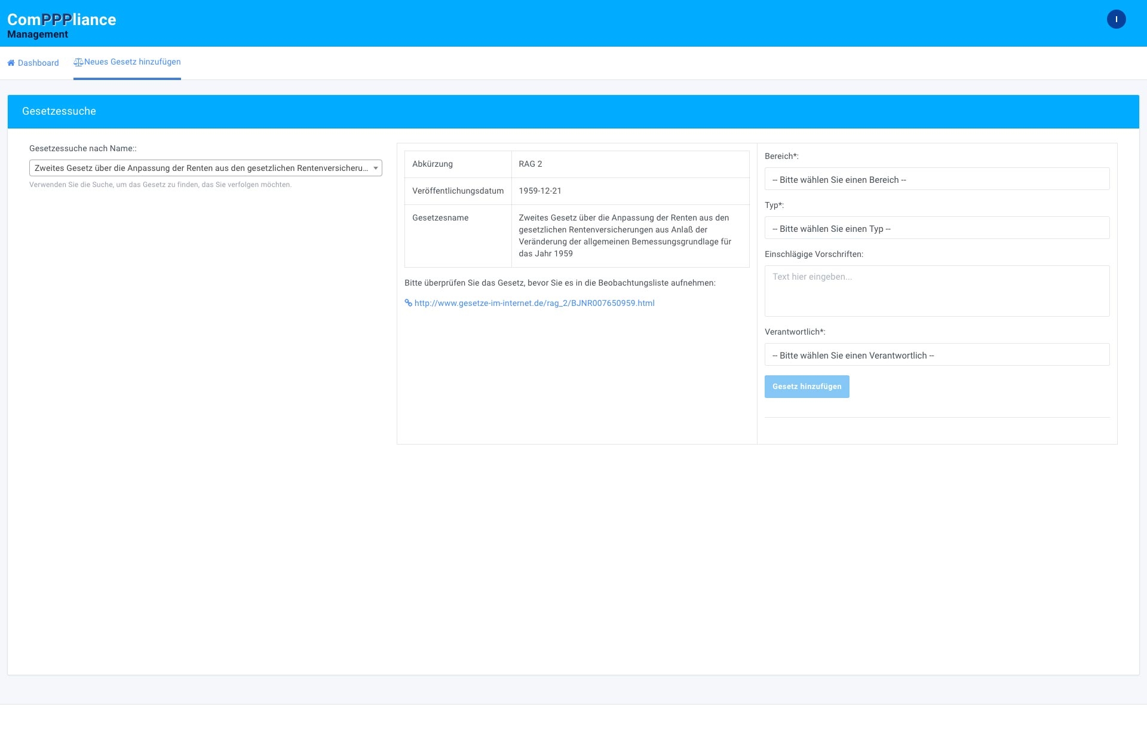Click the home icon beside Dashboard
Image resolution: width=1147 pixels, height=741 pixels.
(x=11, y=63)
